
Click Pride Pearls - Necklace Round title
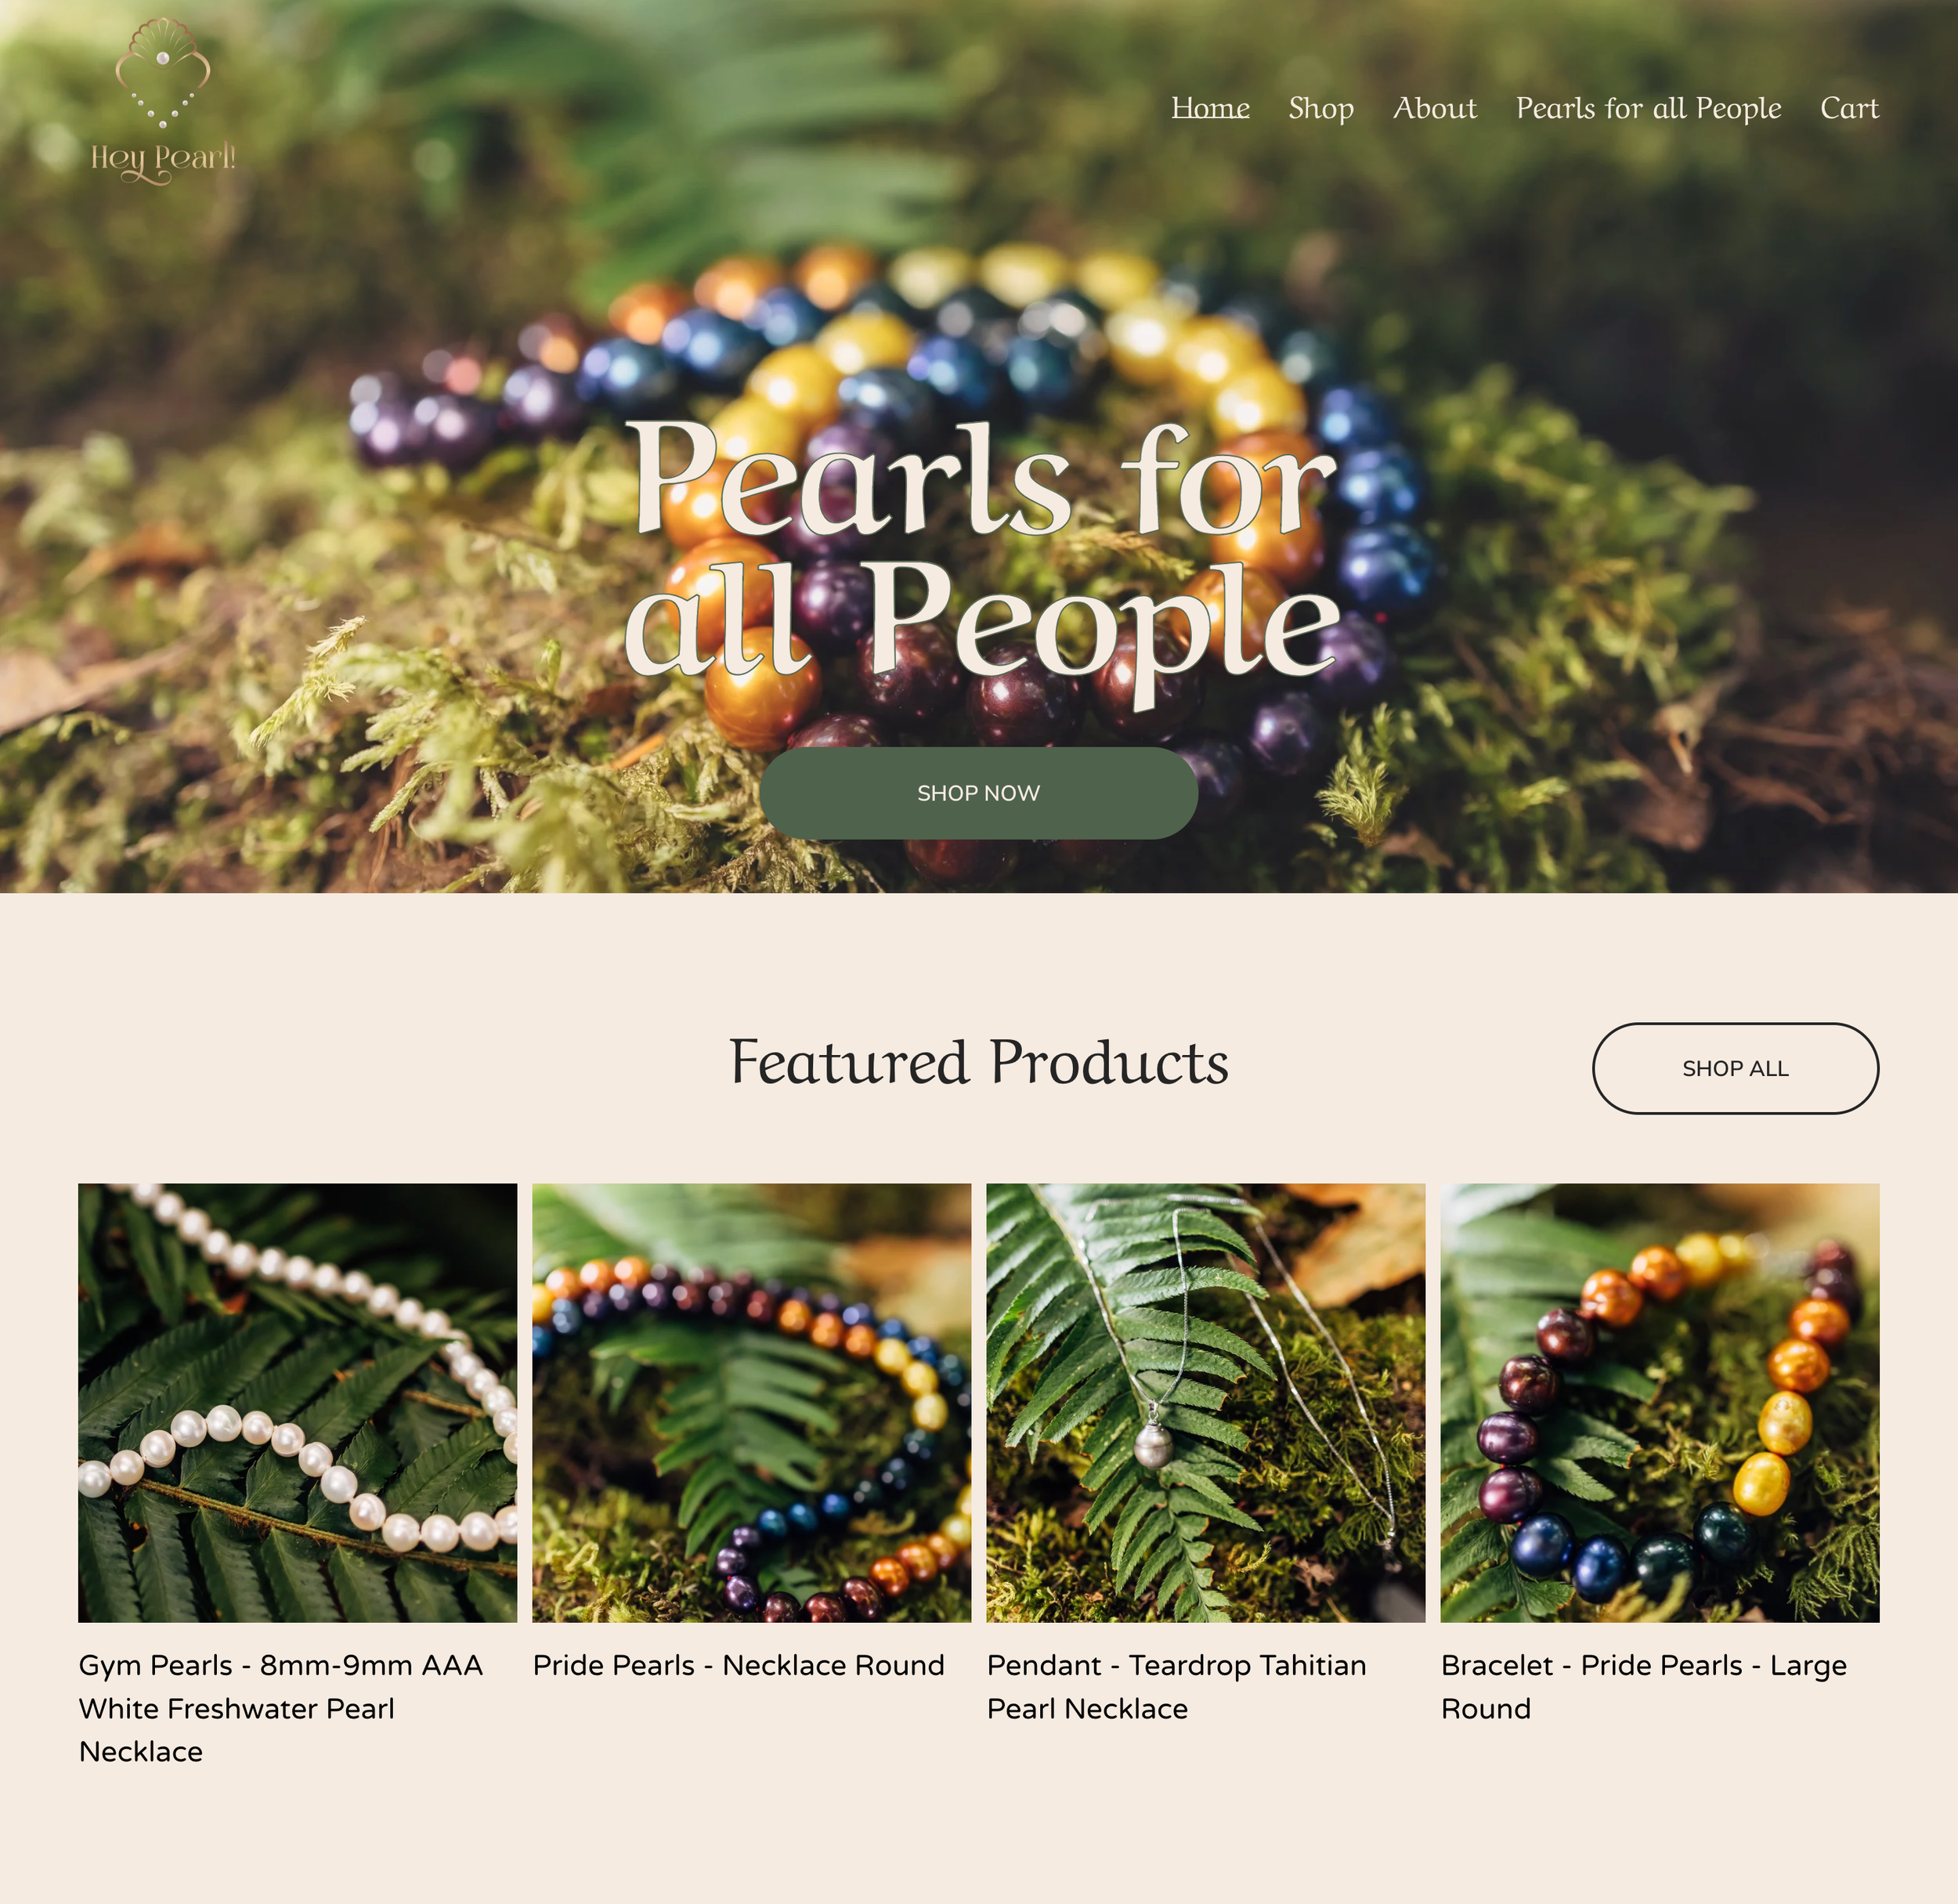(738, 1665)
